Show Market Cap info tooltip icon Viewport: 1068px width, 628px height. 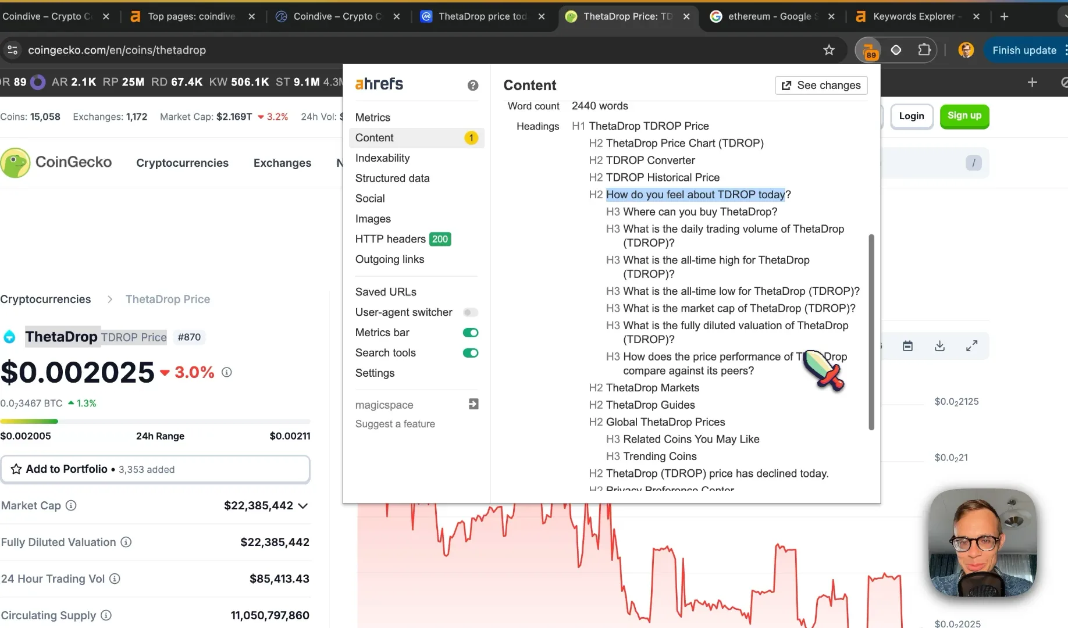click(71, 505)
